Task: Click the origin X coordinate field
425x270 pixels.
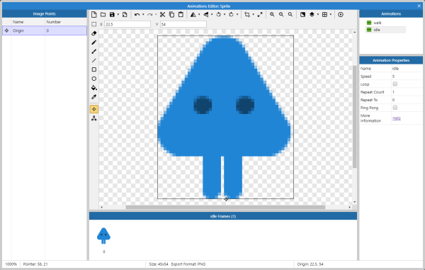Action: point(127,24)
